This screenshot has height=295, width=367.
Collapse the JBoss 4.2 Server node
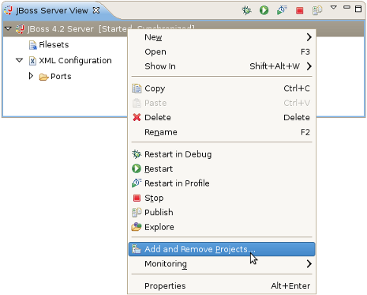[x=9, y=28]
